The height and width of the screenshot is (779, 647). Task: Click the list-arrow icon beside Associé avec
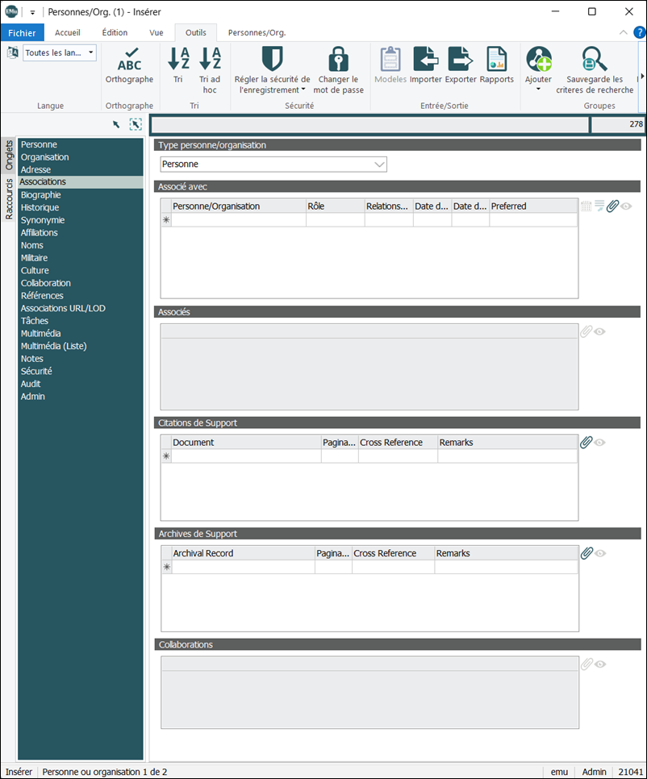[x=599, y=206]
